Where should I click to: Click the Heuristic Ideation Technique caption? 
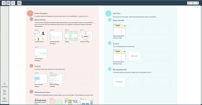[x=55, y=43]
